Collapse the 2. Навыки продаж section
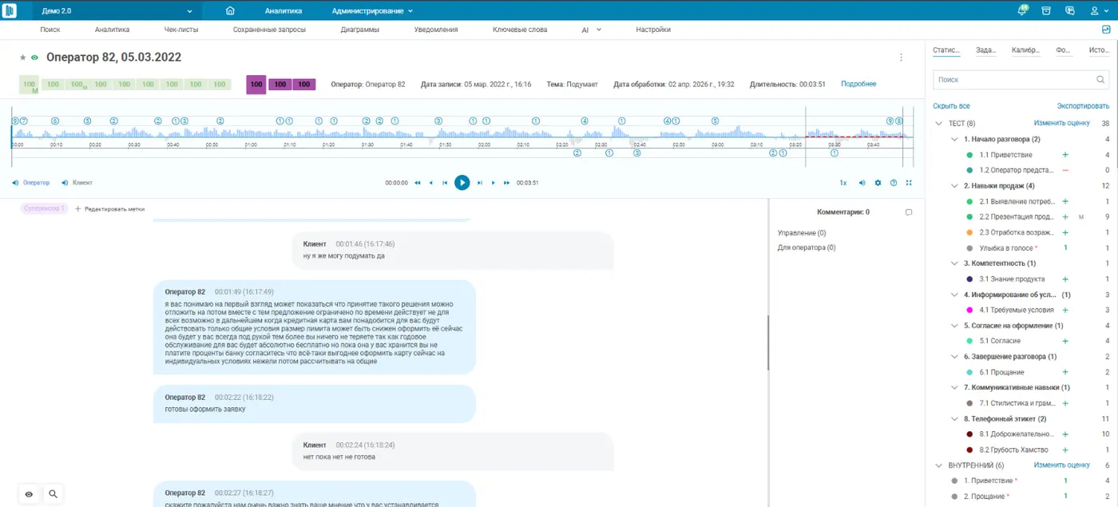The width and height of the screenshot is (1118, 507). point(956,186)
